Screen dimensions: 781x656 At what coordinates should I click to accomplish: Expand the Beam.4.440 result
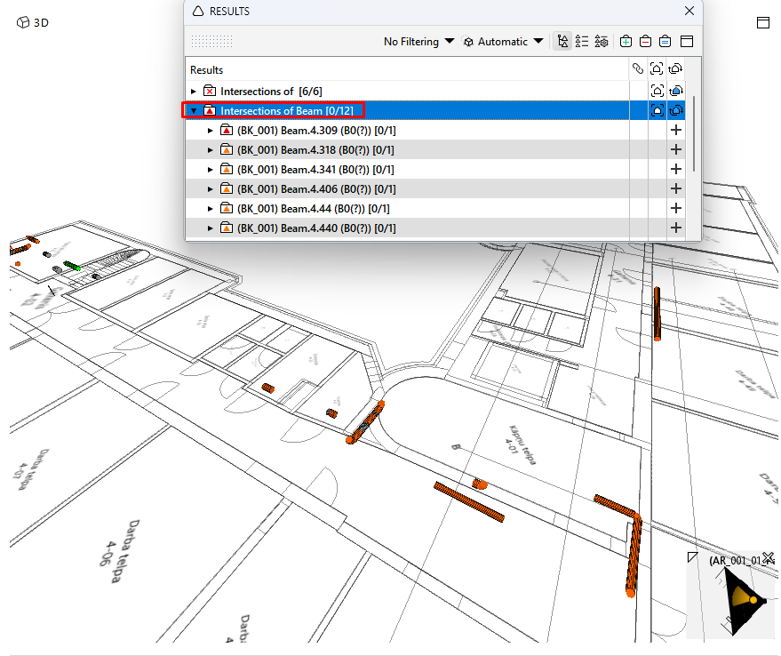(211, 228)
